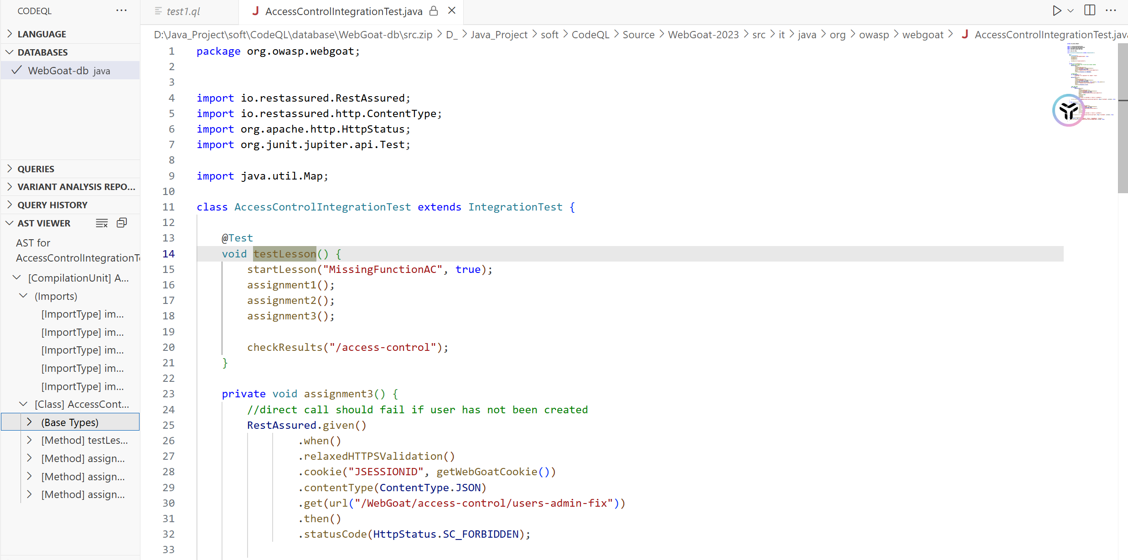1128x560 pixels.
Task: Expand the LANGUAGE section
Action: (x=41, y=34)
